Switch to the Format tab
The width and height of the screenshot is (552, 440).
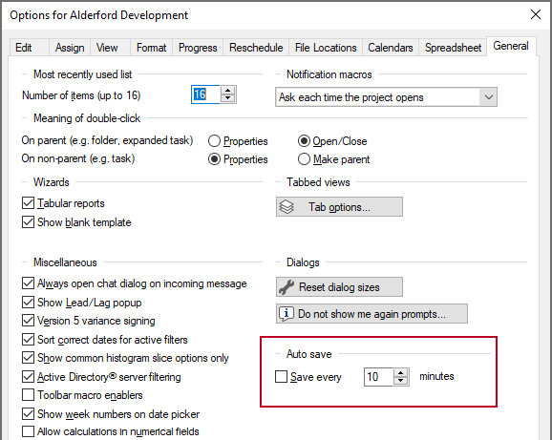point(152,48)
